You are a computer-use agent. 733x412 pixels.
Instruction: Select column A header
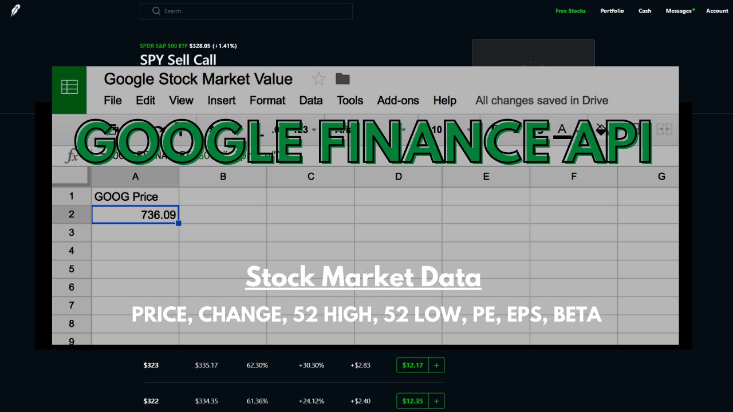click(135, 177)
